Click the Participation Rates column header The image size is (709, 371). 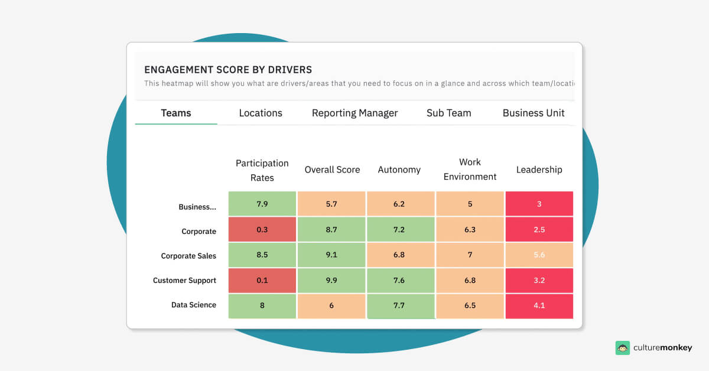click(262, 170)
